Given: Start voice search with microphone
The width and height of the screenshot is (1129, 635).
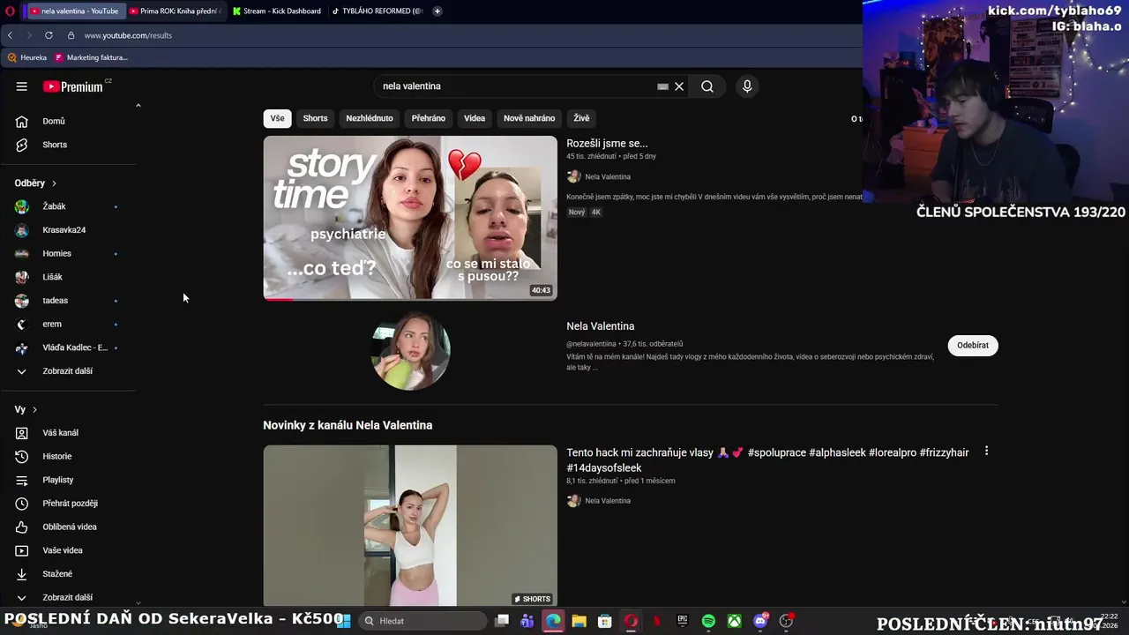Looking at the screenshot, I should click(x=747, y=86).
